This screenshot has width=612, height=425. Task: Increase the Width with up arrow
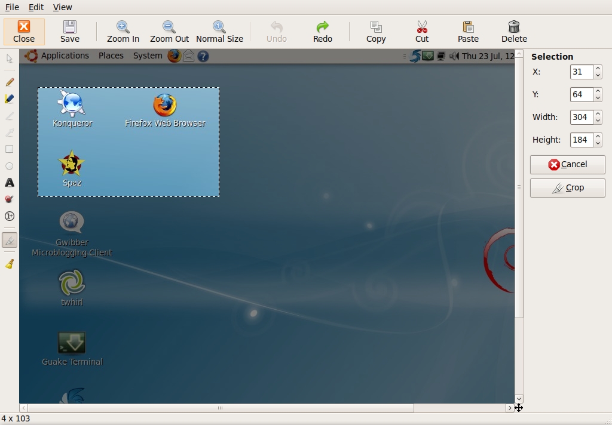tap(598, 113)
